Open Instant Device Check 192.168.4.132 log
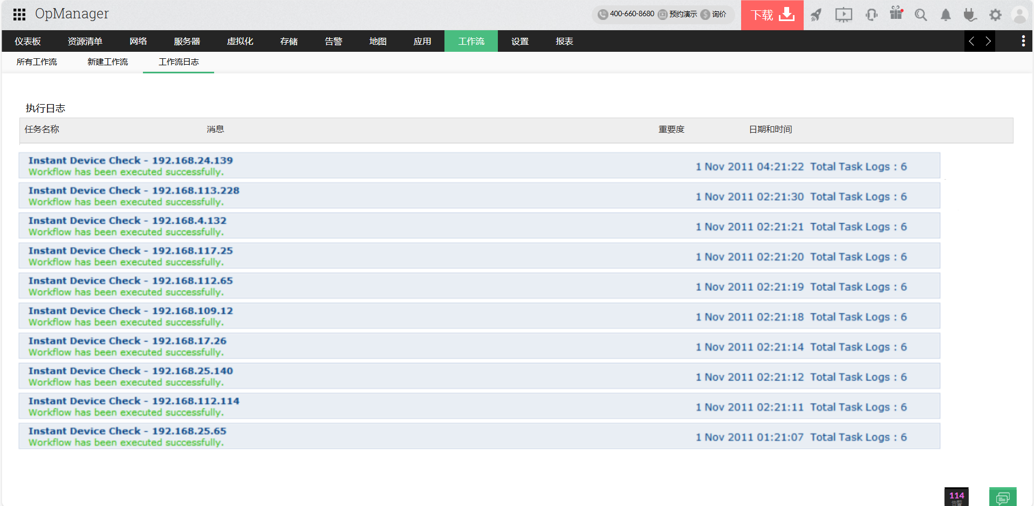The height and width of the screenshot is (506, 1034). point(480,226)
